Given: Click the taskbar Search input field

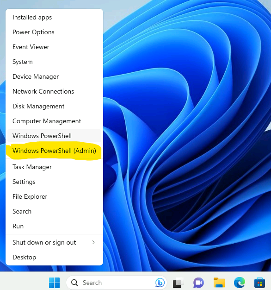Looking at the screenshot, I should [x=117, y=283].
